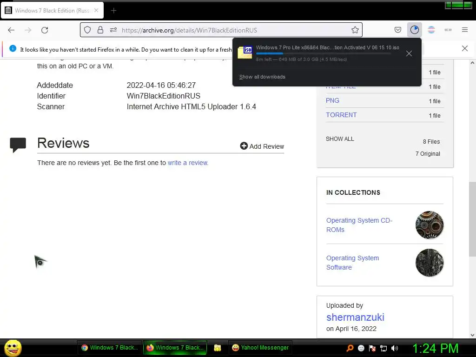Click SHOW ALL files
The width and height of the screenshot is (476, 357).
[340, 139]
